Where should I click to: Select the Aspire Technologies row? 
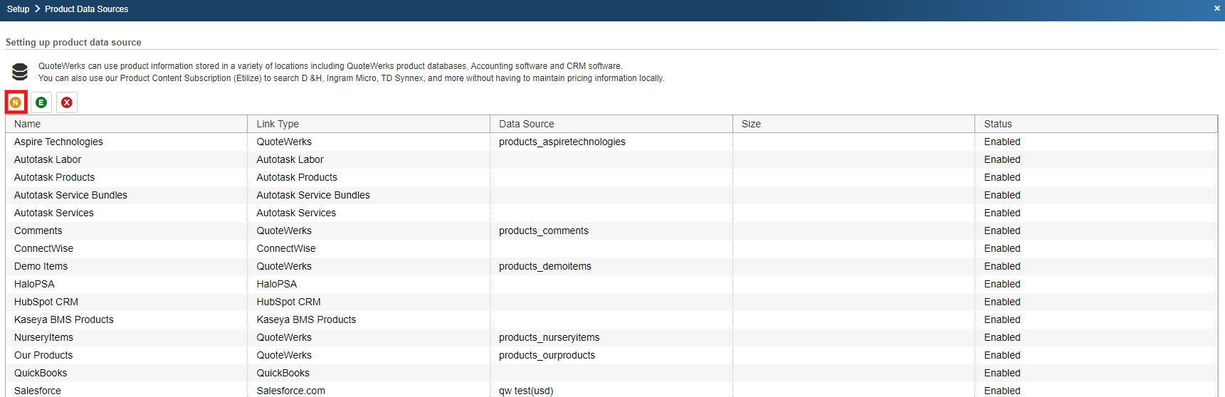tap(58, 142)
